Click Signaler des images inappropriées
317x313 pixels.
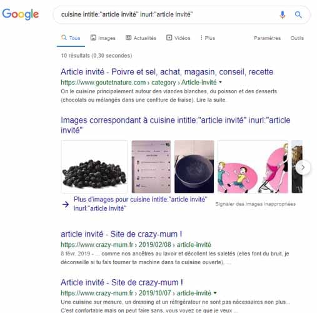pos(255,204)
